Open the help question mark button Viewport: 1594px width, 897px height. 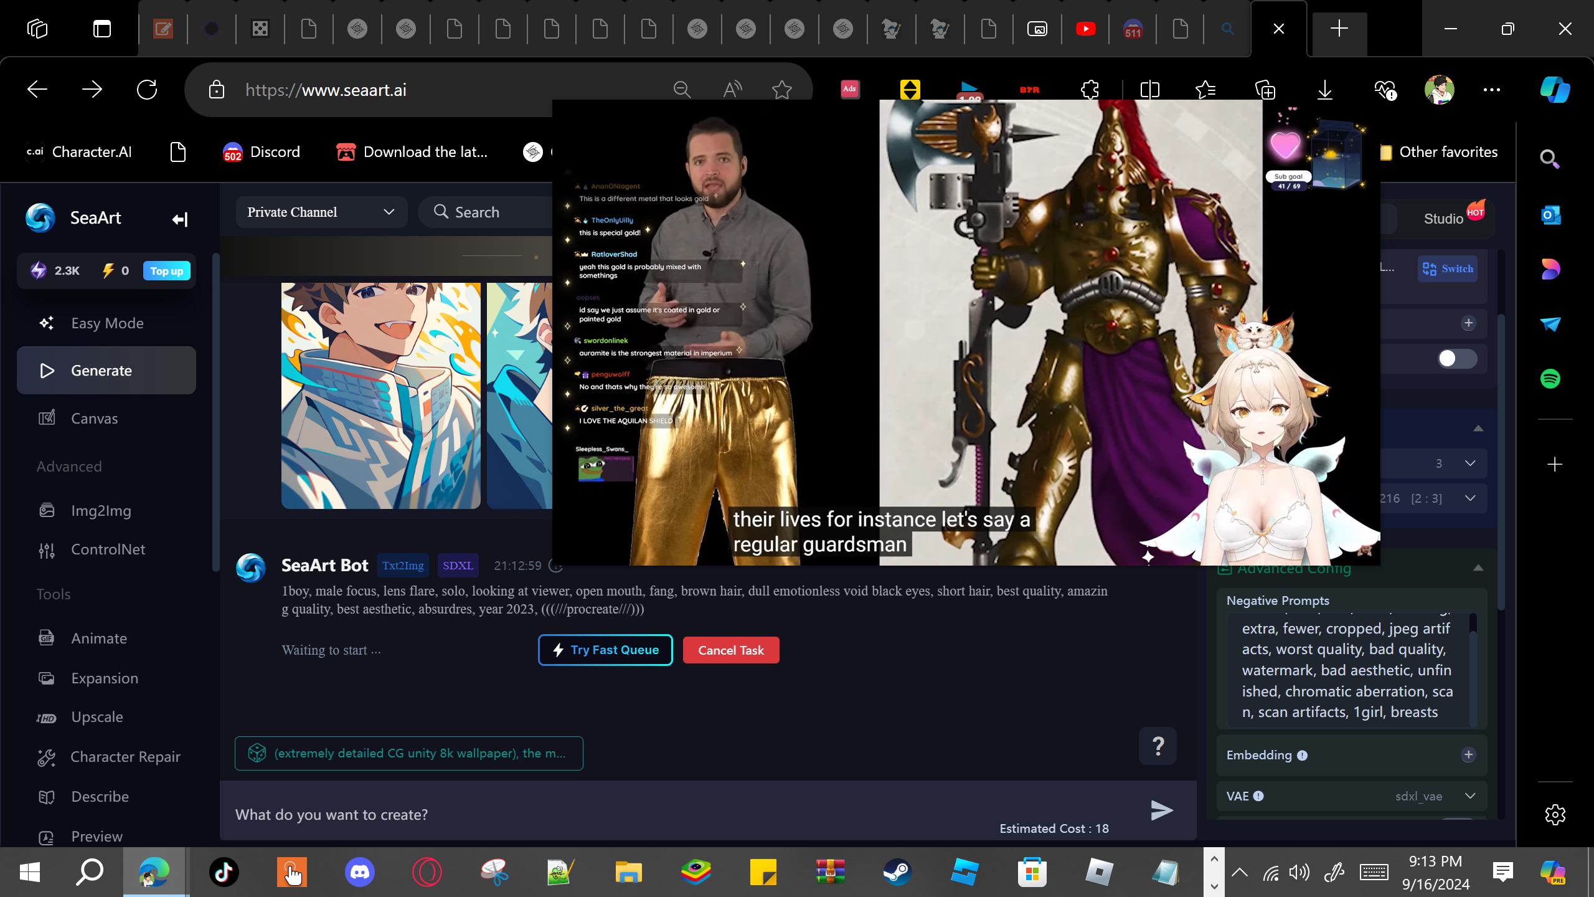pos(1158,746)
